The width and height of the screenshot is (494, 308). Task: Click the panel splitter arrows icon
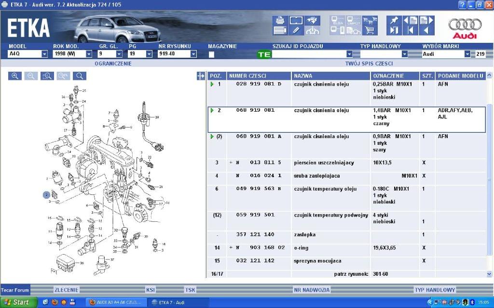[201, 76]
